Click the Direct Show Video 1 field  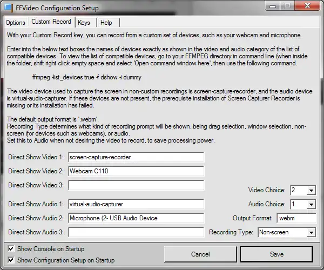[136, 157]
